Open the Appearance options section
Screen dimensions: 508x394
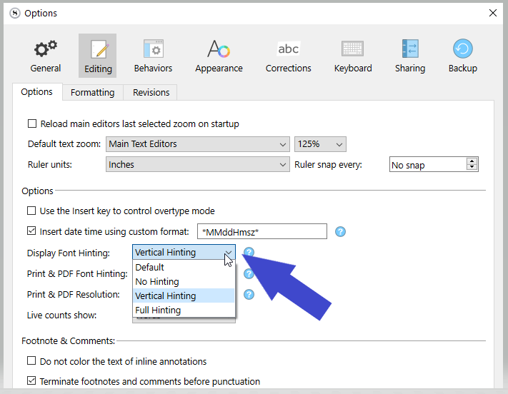click(219, 56)
